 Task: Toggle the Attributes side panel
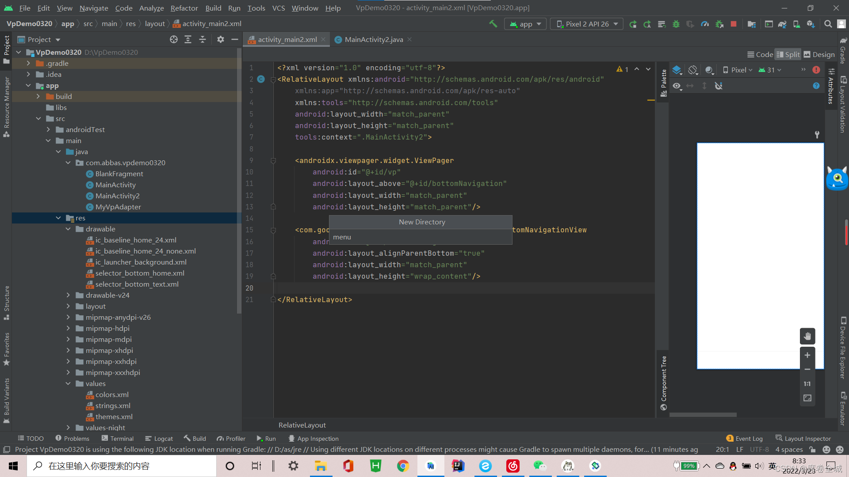click(x=831, y=87)
